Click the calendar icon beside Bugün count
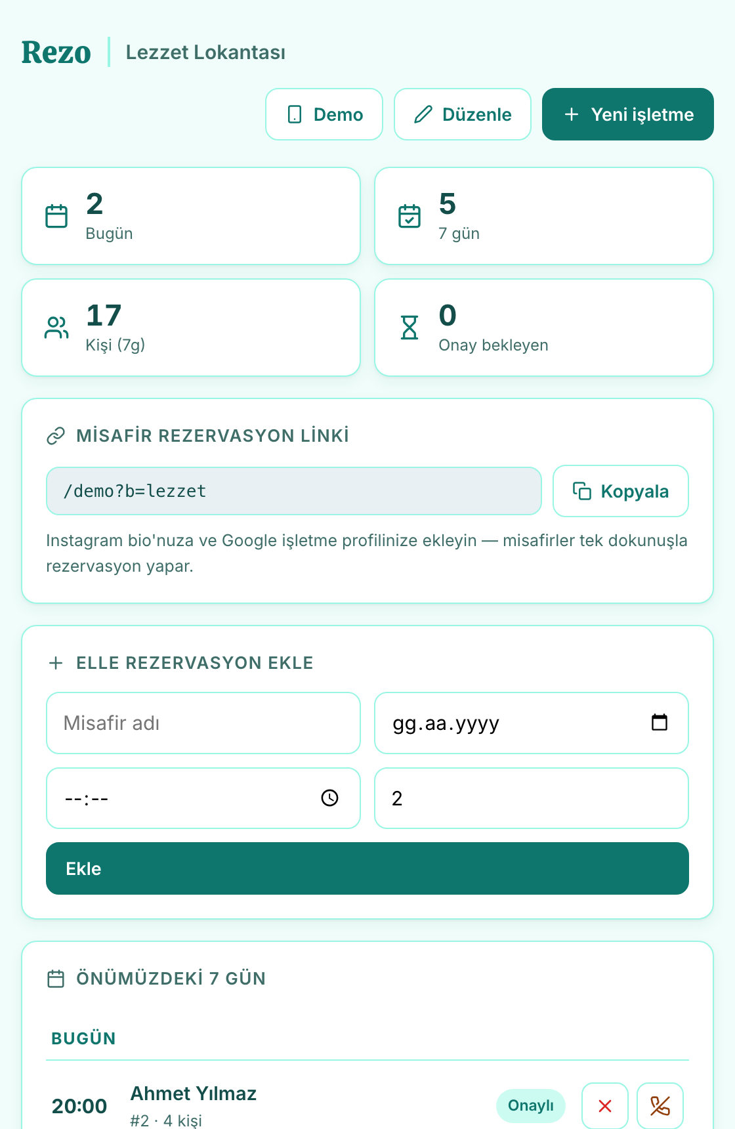Image resolution: width=735 pixels, height=1129 pixels. pos(56,216)
